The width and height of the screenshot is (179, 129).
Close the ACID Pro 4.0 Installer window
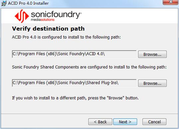(171, 2)
